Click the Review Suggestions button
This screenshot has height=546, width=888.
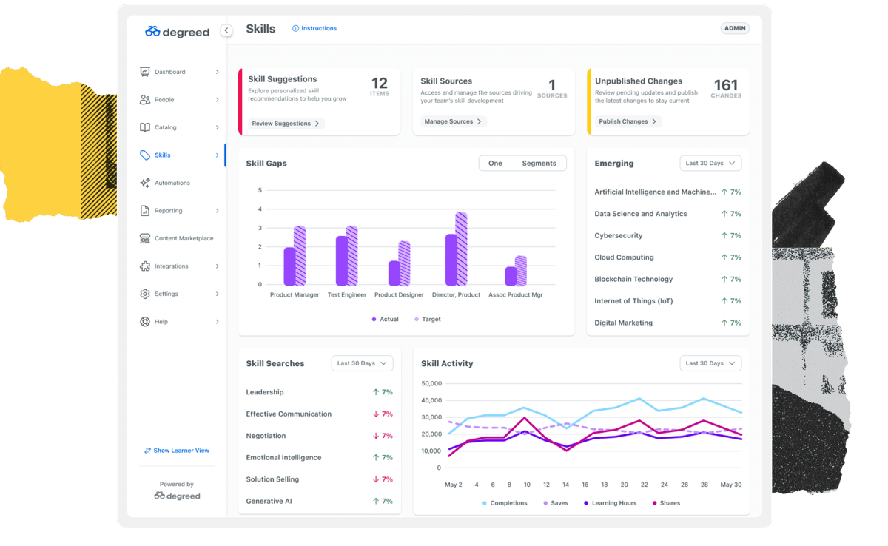[x=286, y=123]
